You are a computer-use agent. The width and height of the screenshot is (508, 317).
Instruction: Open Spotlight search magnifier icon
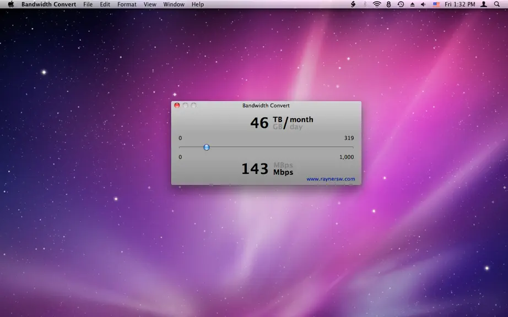[x=496, y=4]
